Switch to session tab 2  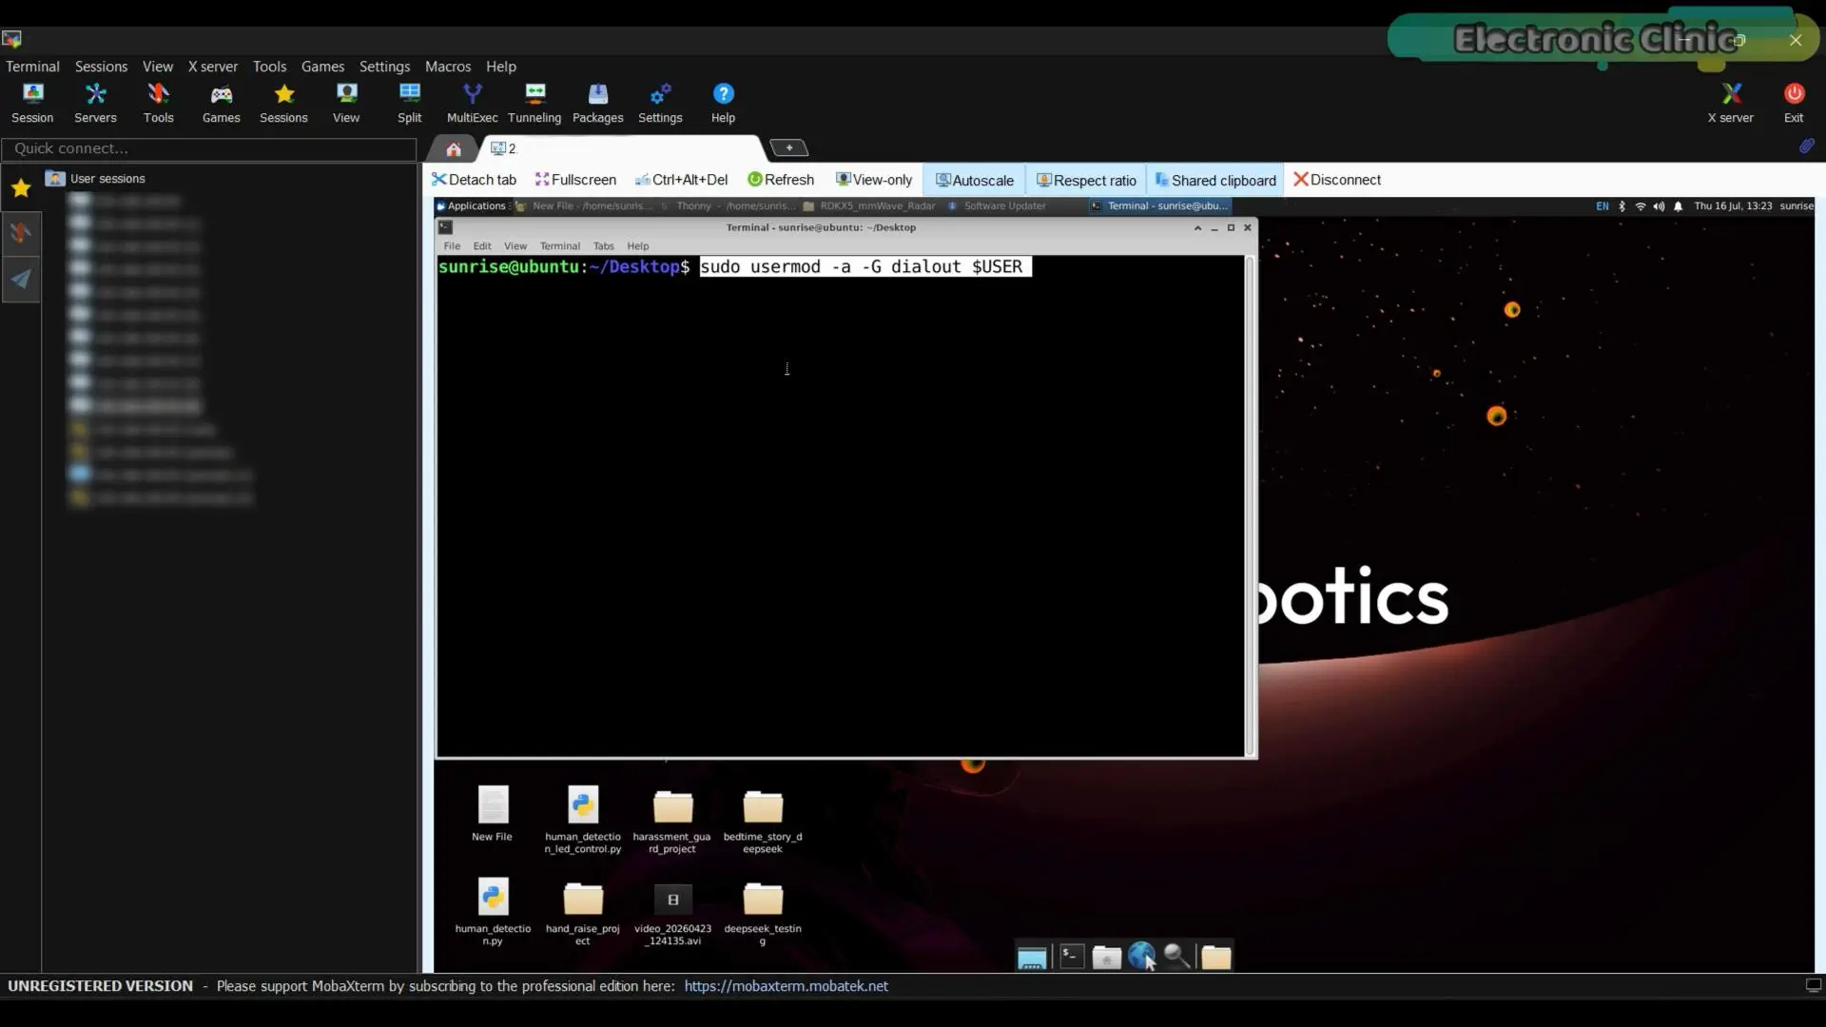click(618, 148)
